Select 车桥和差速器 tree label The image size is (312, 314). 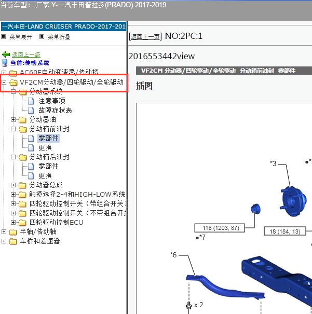tap(40, 241)
